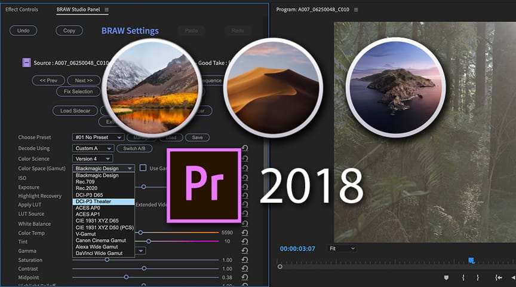
Task: Click the Color Temp slider handle
Action: tap(140, 233)
